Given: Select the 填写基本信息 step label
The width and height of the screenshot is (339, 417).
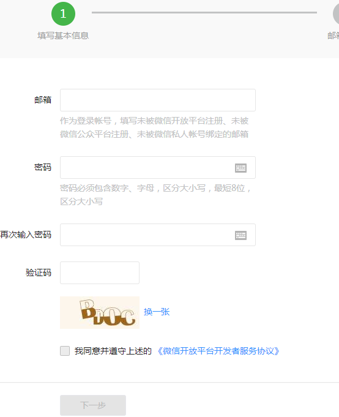Looking at the screenshot, I should 63,36.
